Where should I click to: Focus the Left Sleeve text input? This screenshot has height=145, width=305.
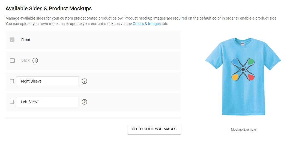point(47,102)
